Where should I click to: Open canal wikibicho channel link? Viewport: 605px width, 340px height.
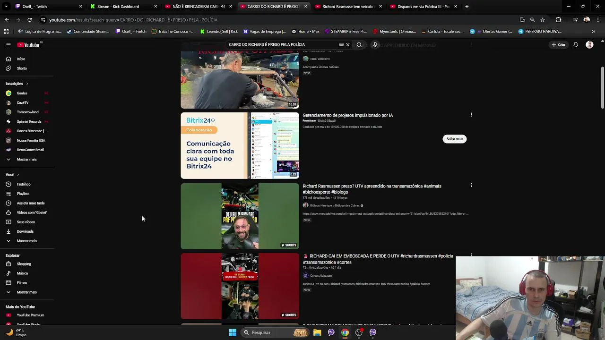320,59
